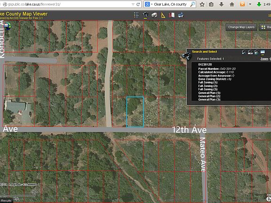
Task: Open the Print widget icon
Action: (181, 15)
